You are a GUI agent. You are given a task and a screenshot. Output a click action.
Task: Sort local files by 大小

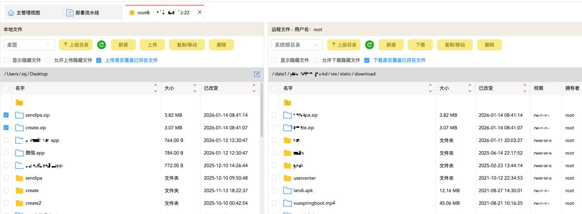[195, 88]
